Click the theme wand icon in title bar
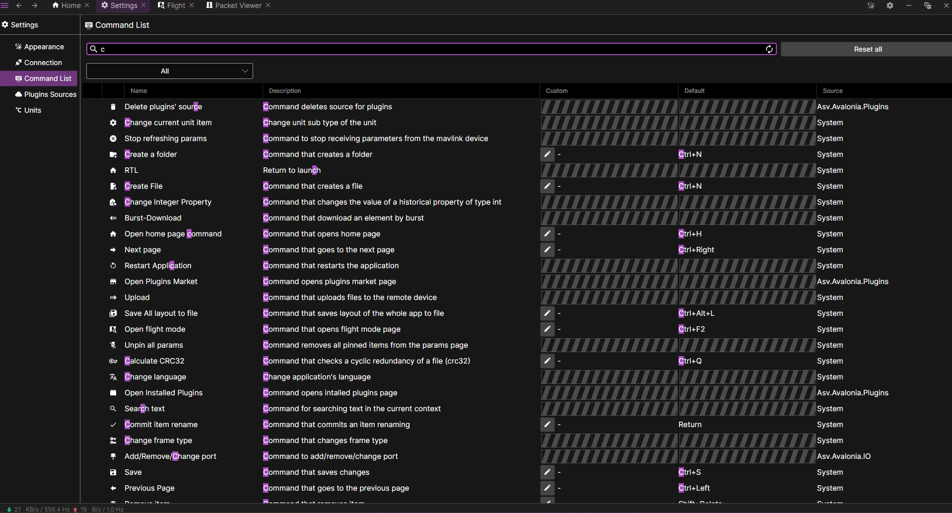Screen dimensions: 952x513 click(871, 5)
